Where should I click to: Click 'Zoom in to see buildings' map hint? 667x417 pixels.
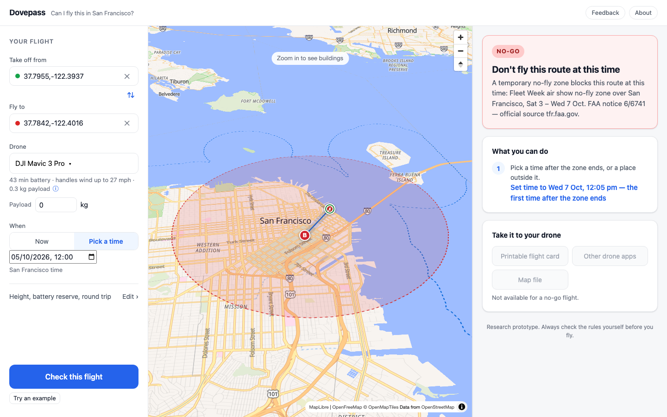click(310, 58)
